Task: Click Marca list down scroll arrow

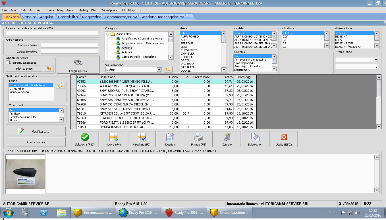Action: [224, 70]
